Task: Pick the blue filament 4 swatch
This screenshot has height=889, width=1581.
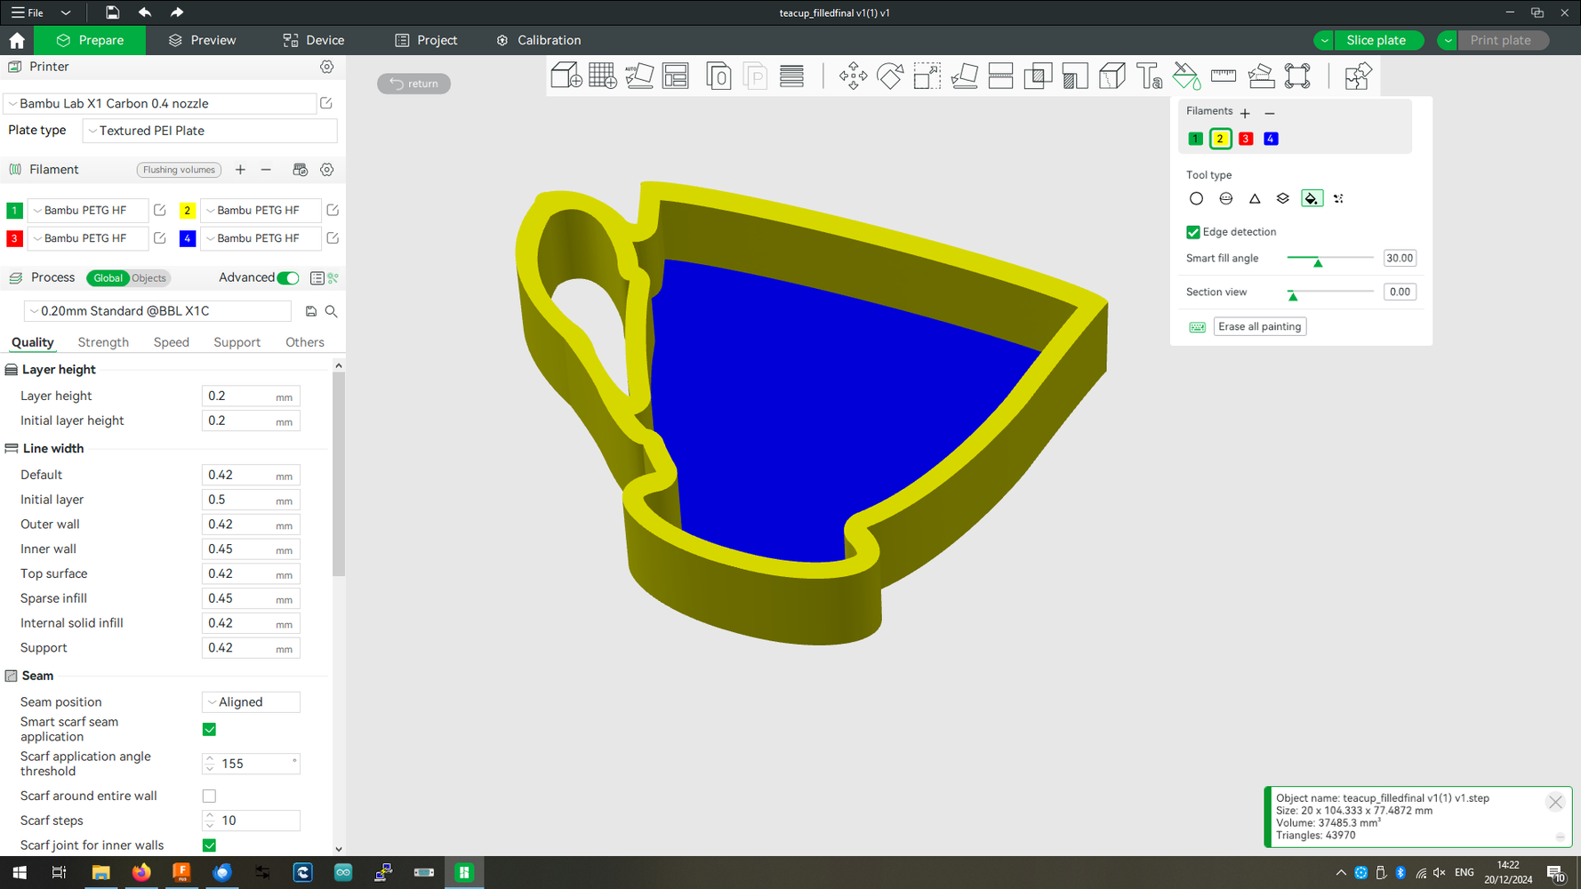Action: [x=1271, y=139]
